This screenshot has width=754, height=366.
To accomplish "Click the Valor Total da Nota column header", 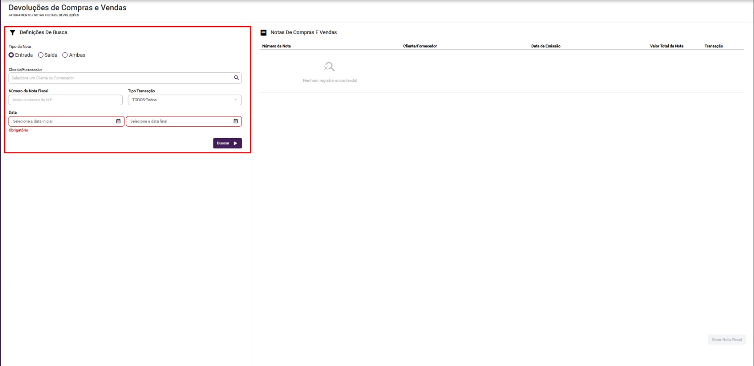I will point(667,46).
